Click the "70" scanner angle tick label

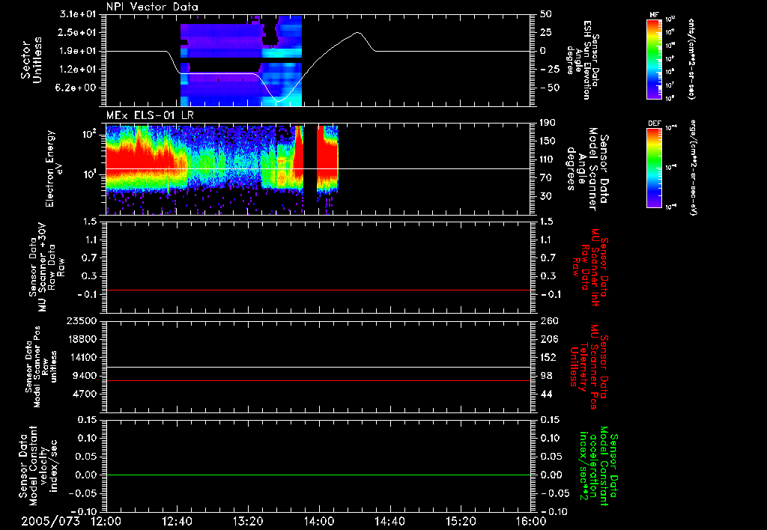[545, 178]
